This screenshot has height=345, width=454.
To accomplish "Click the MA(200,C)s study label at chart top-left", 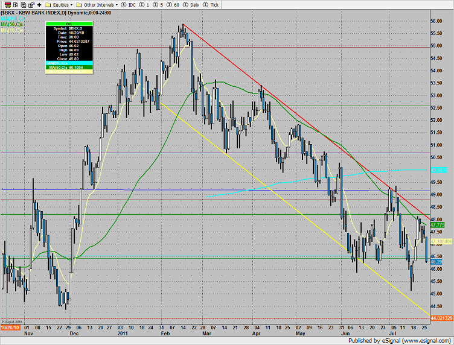I will pyautogui.click(x=13, y=19).
